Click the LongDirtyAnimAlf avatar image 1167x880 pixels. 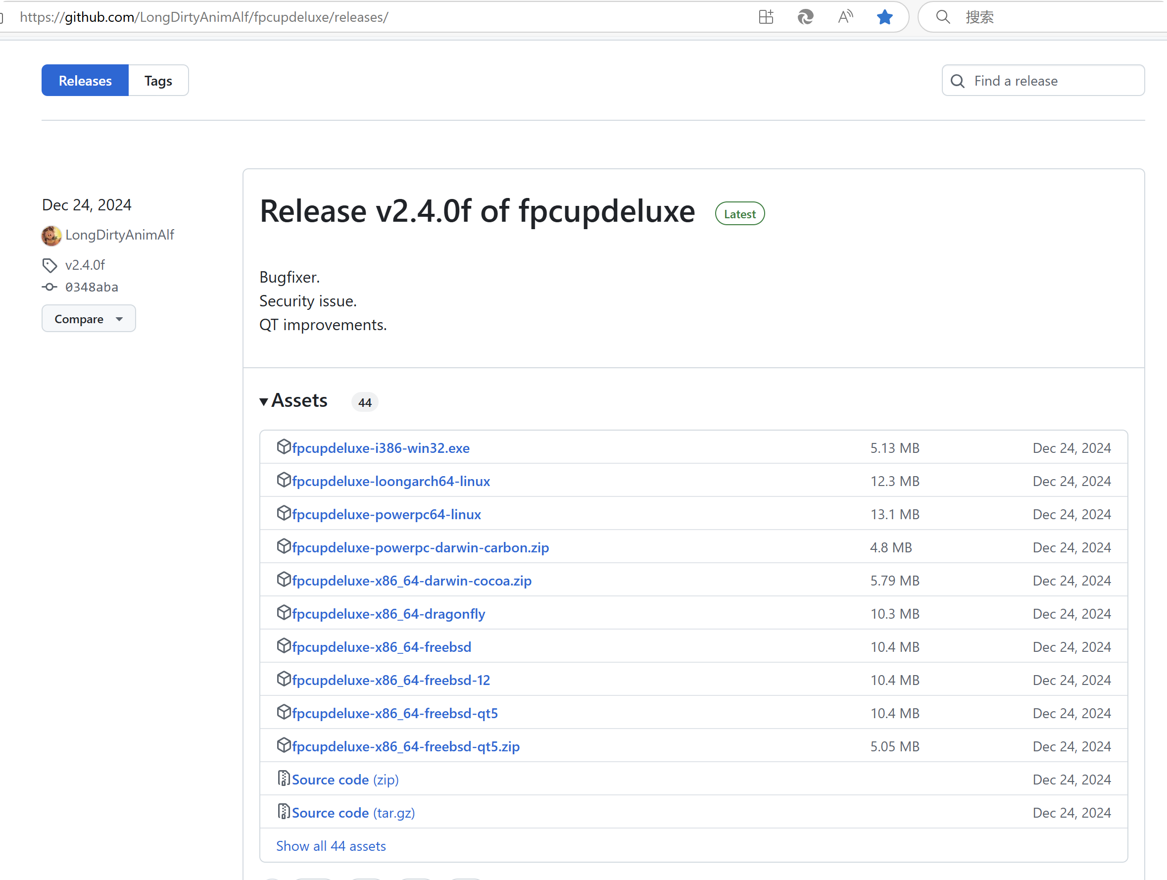51,235
